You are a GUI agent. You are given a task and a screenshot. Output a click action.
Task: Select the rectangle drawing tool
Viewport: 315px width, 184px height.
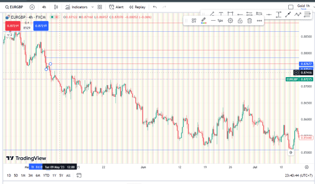pos(230,14)
